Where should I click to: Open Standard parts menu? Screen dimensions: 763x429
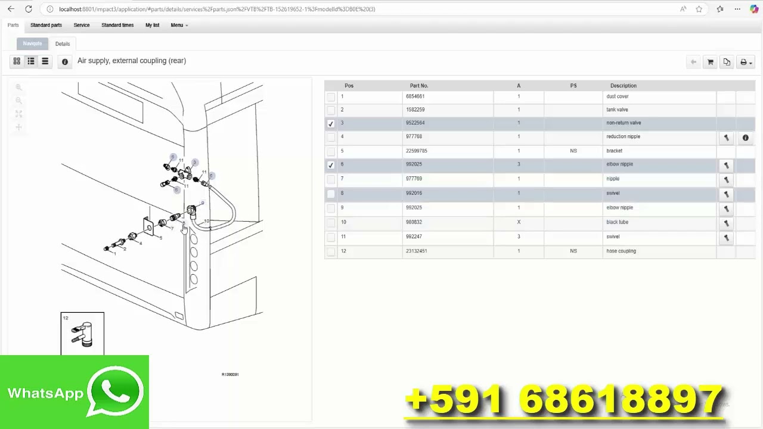(x=46, y=25)
